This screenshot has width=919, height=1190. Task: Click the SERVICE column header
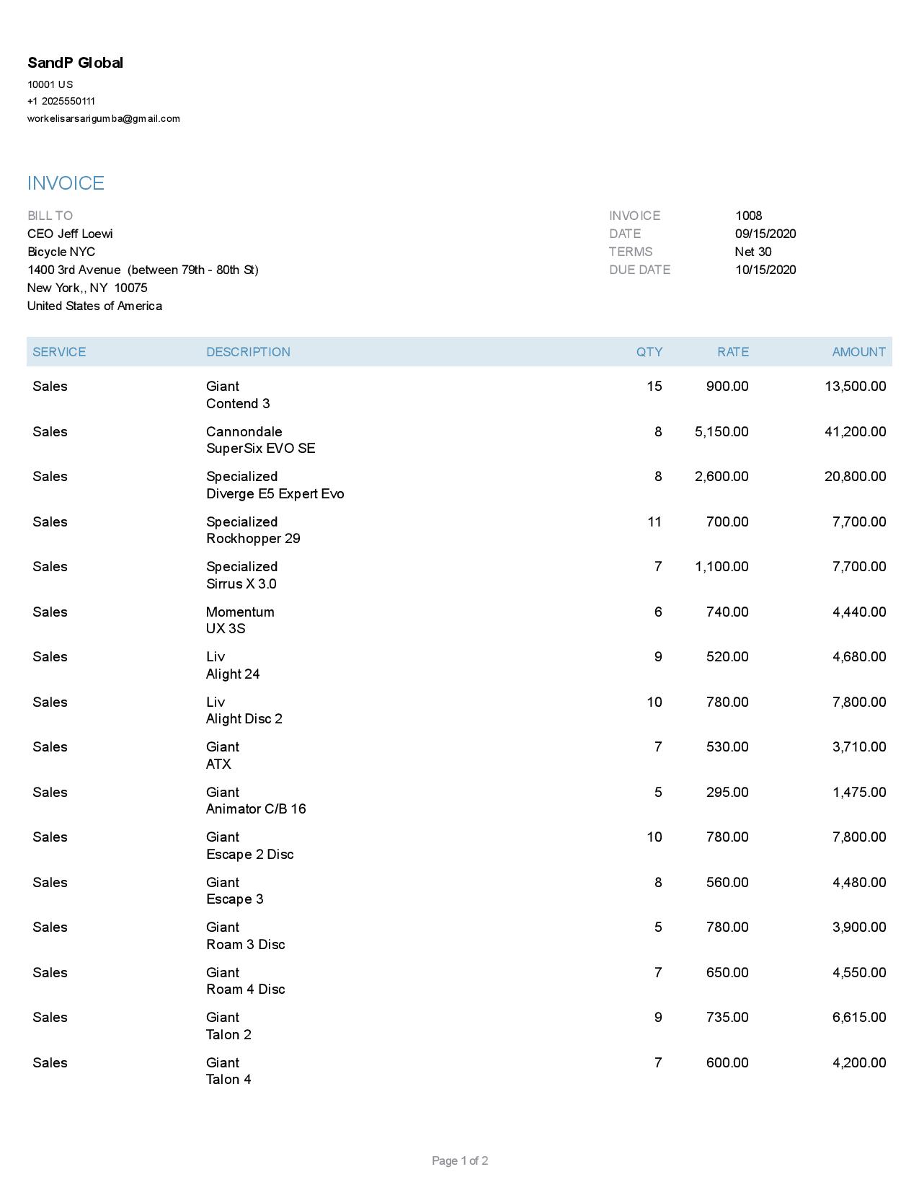(x=59, y=352)
